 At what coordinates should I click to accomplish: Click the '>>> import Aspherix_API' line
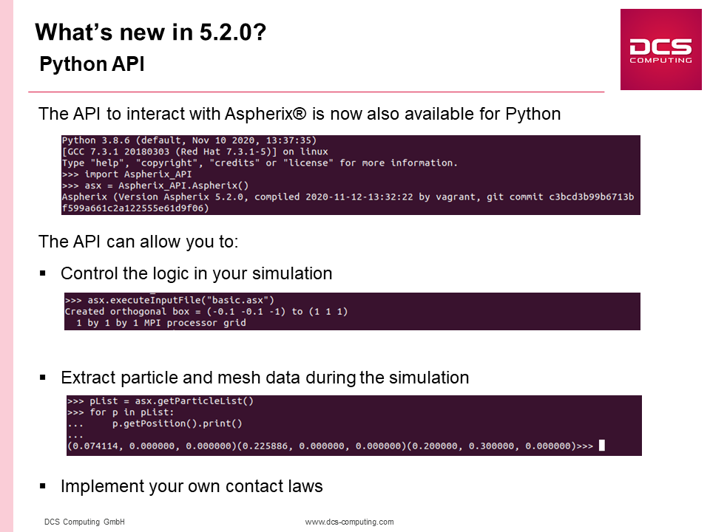click(126, 174)
